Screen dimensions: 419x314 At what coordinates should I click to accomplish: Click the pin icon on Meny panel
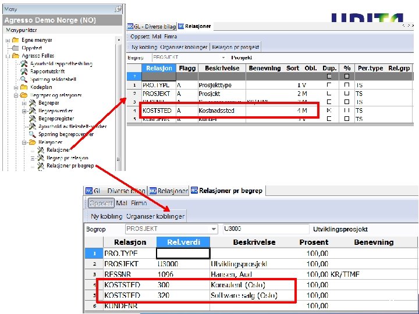pos(118,9)
